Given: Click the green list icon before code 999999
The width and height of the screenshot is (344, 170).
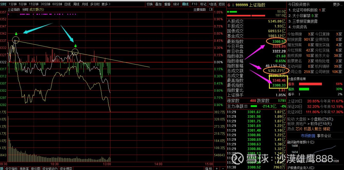Looking at the screenshot, I should (233, 5).
